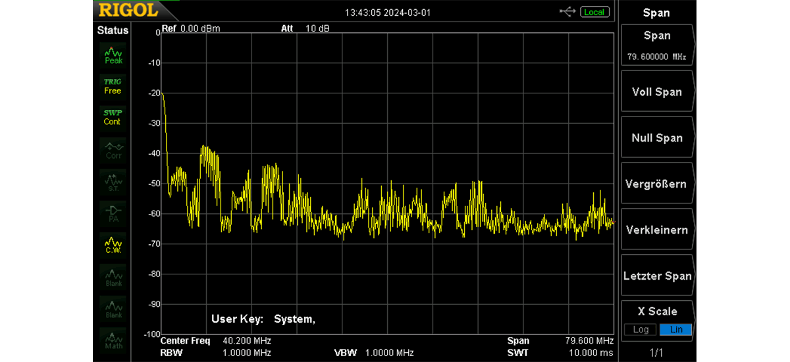
Task: Set X Scale to Lin
Action: (x=675, y=330)
